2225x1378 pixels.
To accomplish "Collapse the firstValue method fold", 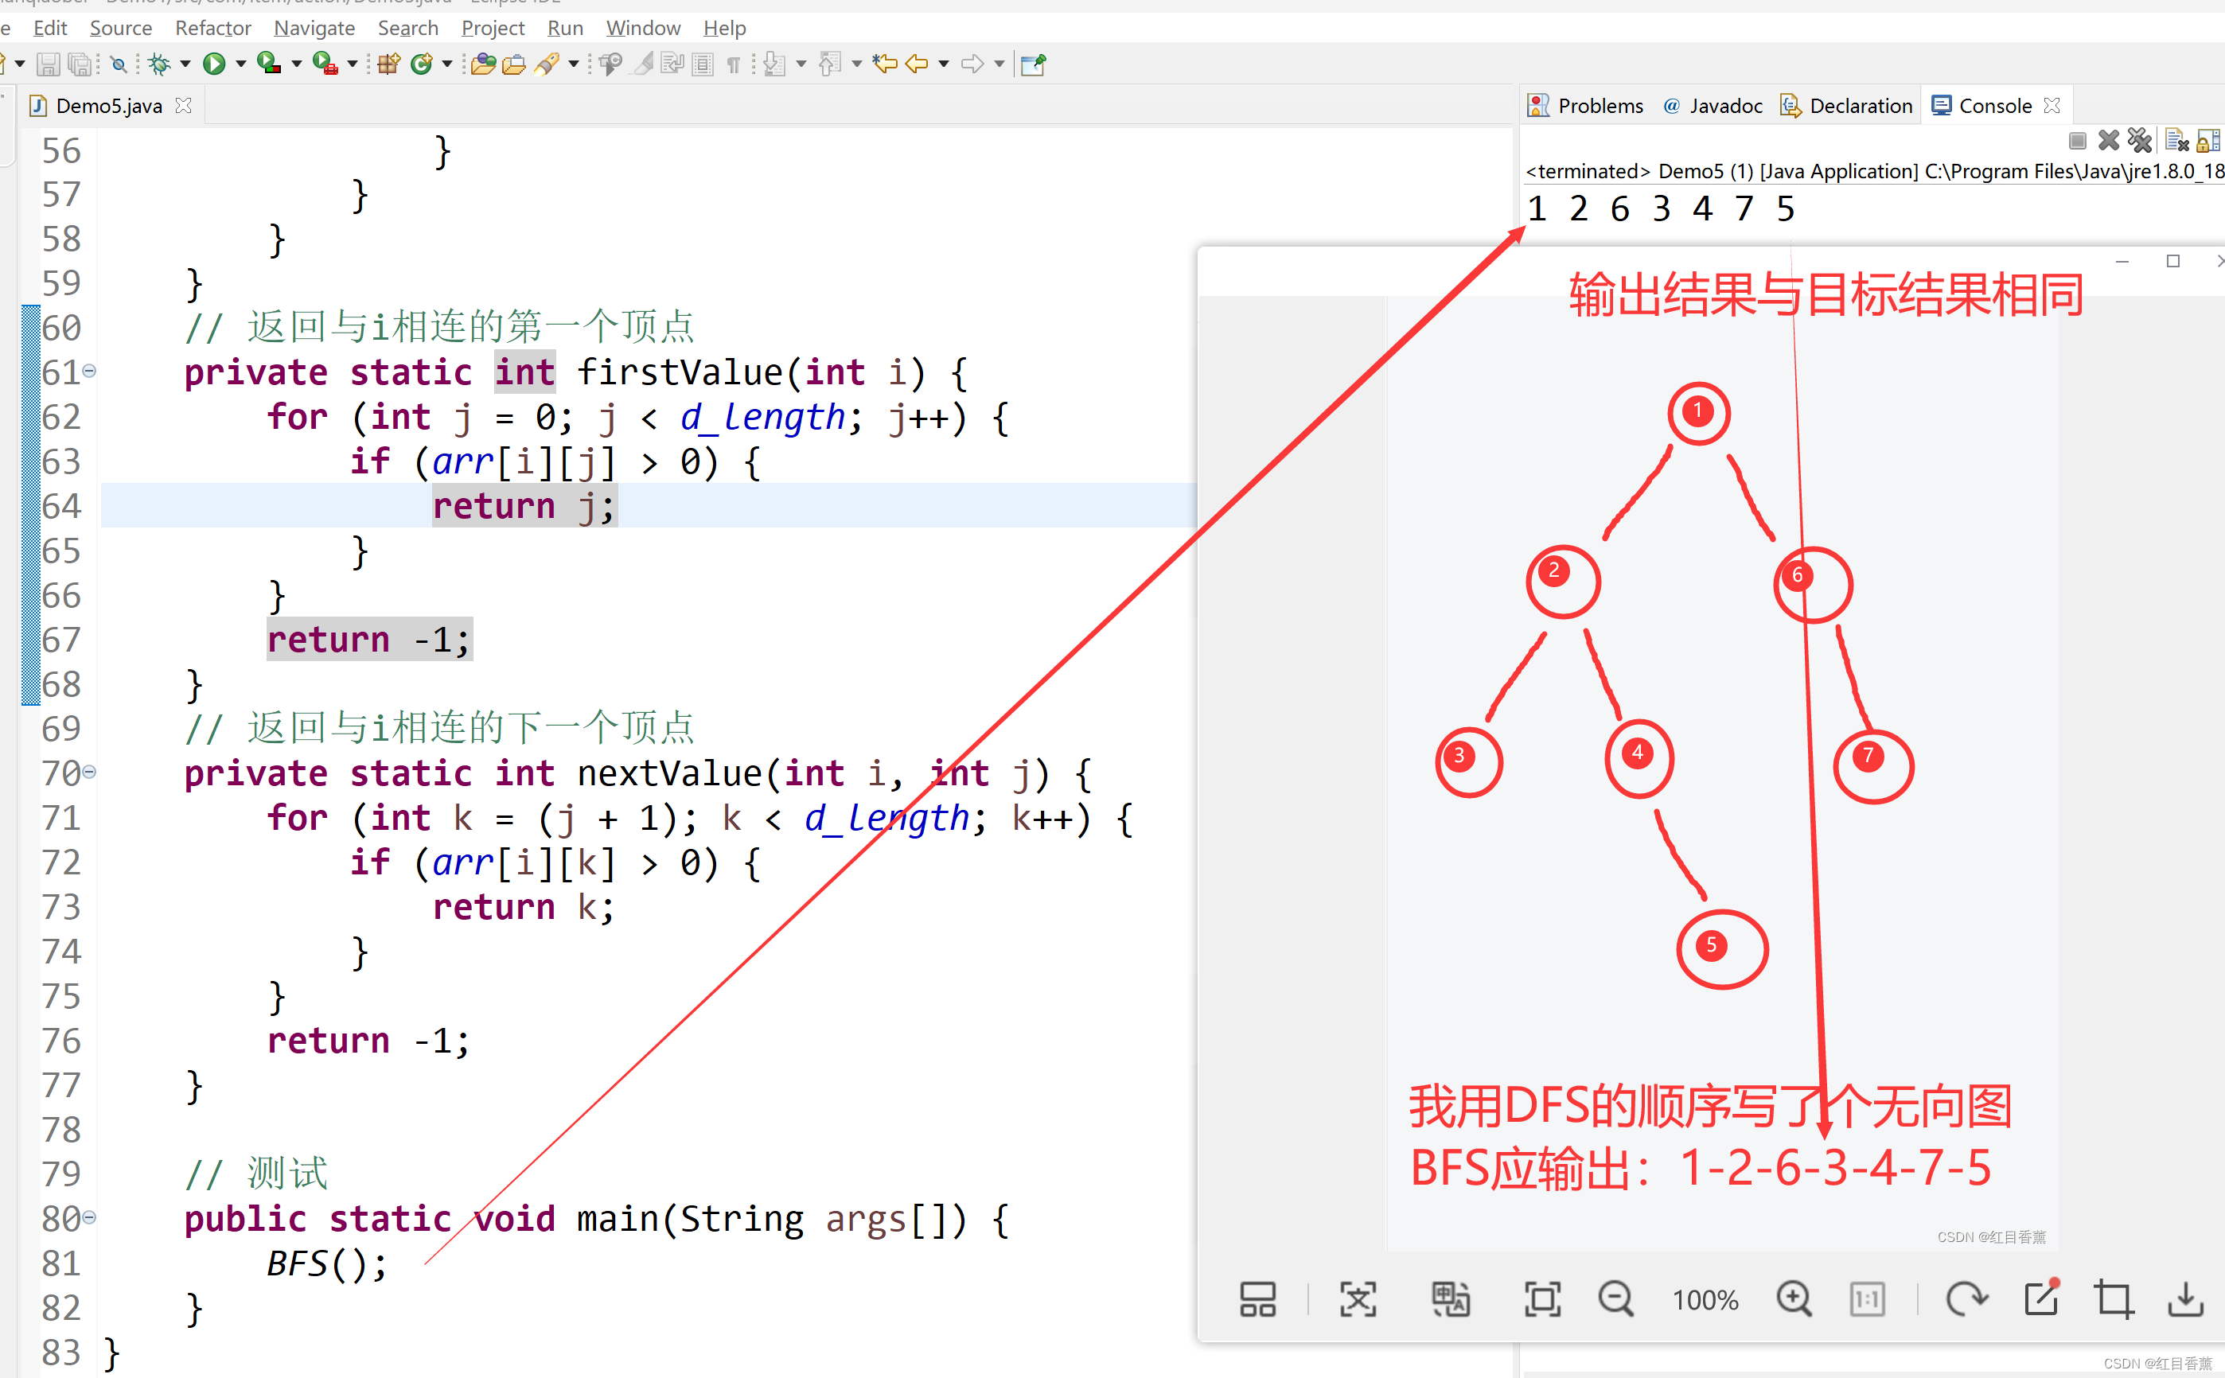I will pos(89,371).
